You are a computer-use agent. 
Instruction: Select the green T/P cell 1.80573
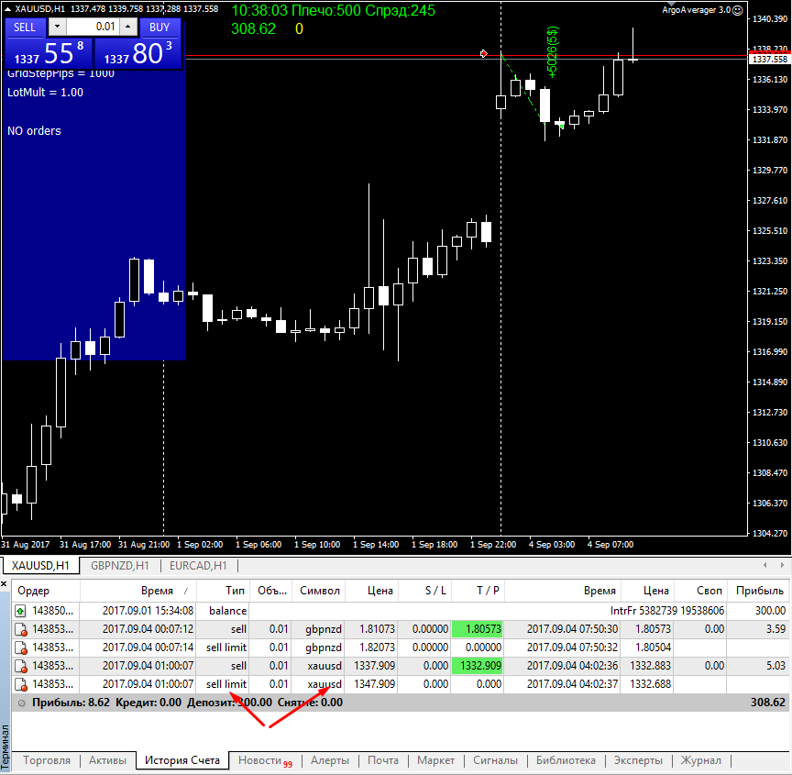[478, 629]
